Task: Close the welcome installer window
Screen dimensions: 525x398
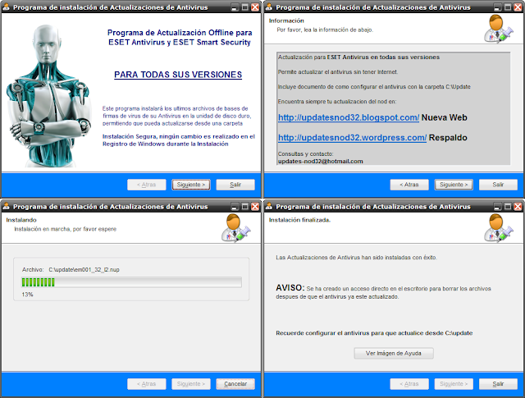Action: (255, 7)
